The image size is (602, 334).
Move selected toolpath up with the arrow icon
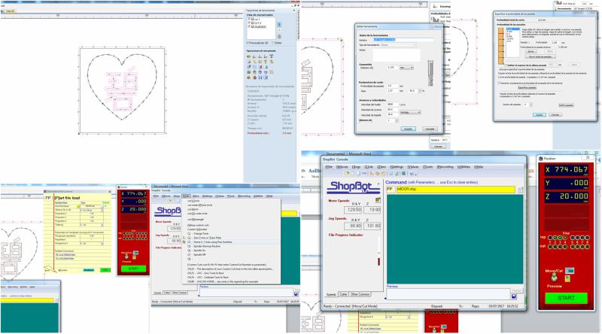[x=279, y=24]
